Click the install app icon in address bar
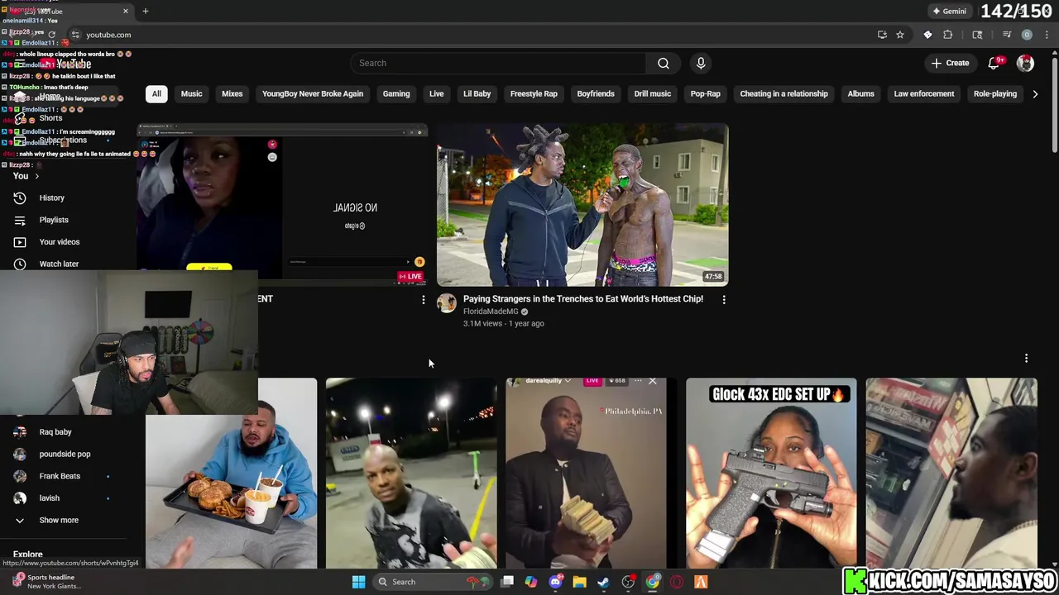 coord(882,35)
